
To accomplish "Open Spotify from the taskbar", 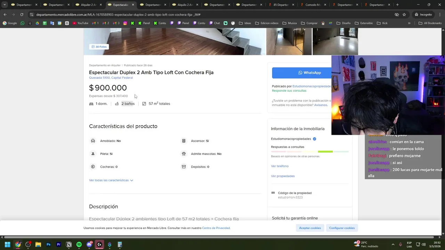I will (79, 244).
